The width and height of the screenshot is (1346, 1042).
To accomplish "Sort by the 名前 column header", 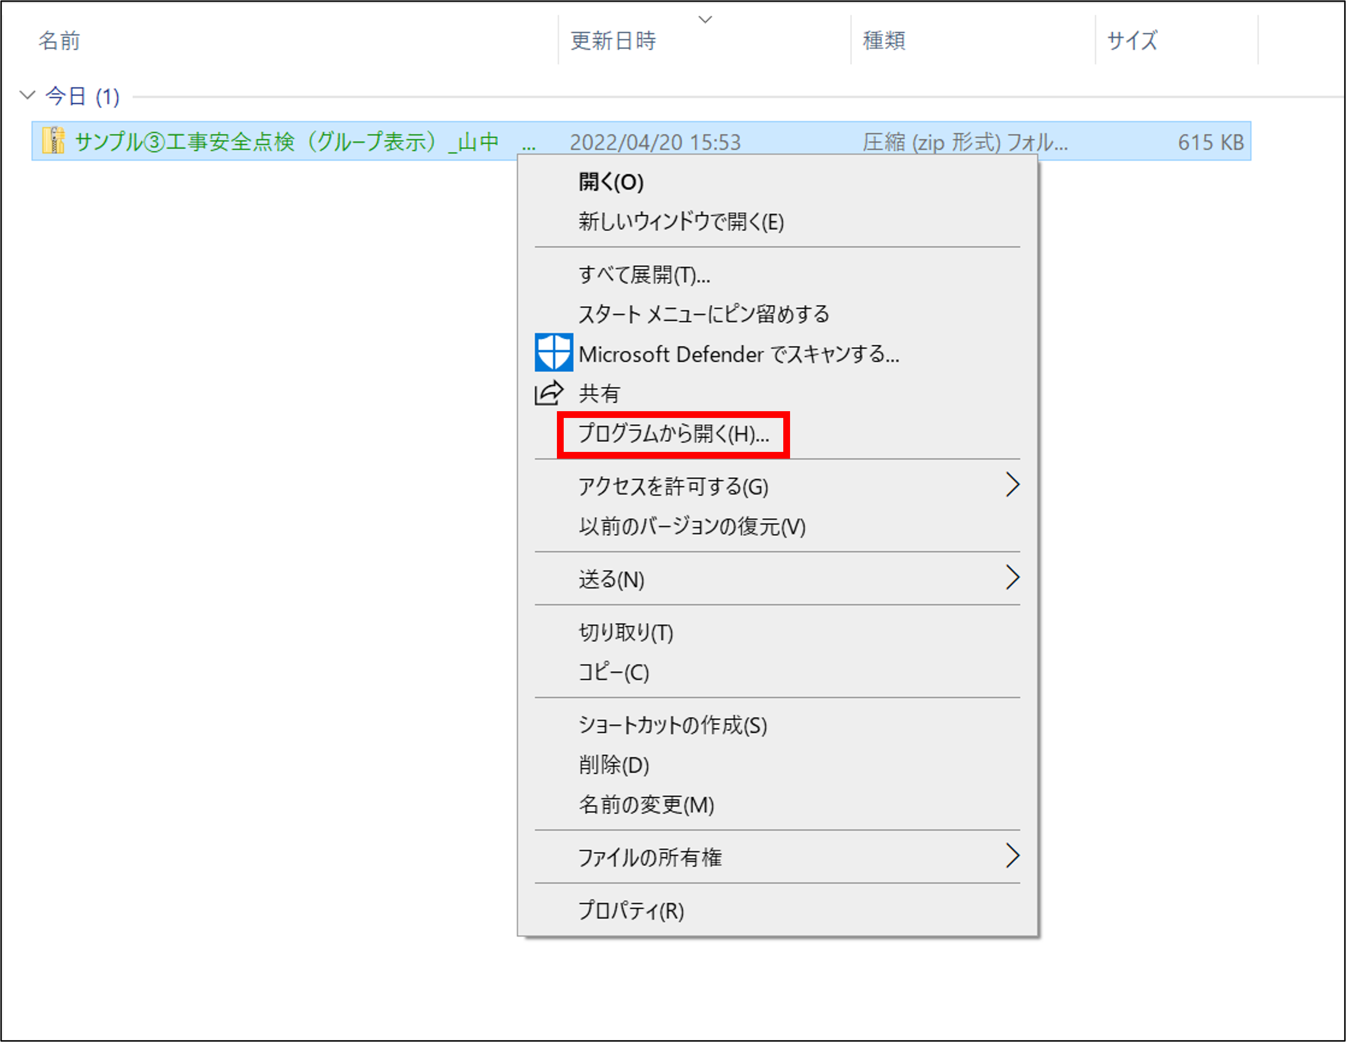I will coord(59,40).
